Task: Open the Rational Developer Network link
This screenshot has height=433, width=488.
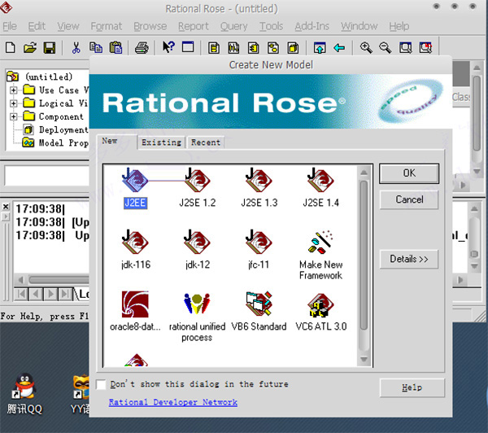Action: point(172,402)
